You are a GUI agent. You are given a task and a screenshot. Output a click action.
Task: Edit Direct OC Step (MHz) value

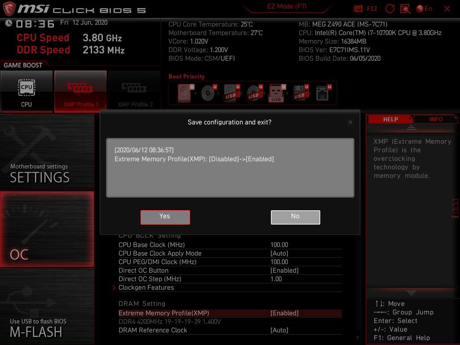[230, 279]
